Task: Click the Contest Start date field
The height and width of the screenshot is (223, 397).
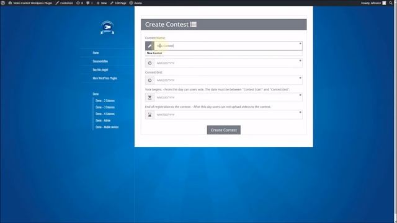Action: point(228,63)
